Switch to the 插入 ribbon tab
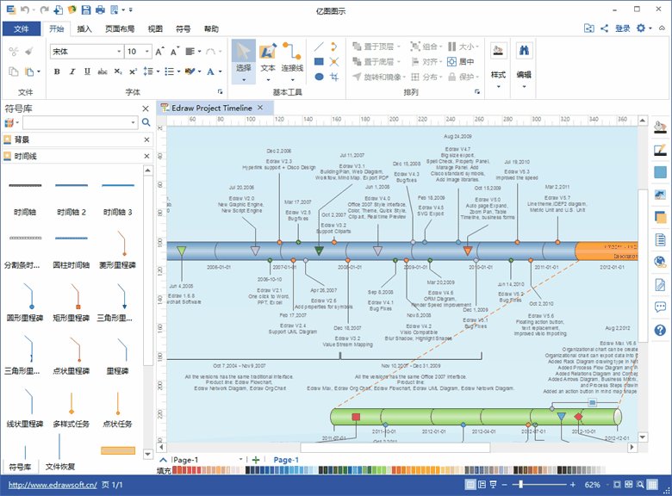Screen dimensions: 672x496 [84, 28]
